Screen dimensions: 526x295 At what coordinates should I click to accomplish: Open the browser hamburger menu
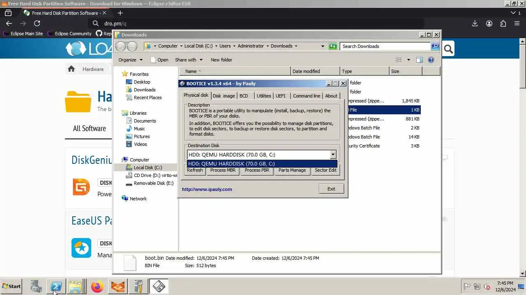(517, 23)
